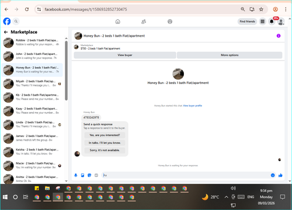The image size is (292, 210).
Task: Bookmark this page with star icon
Action: tap(261, 9)
